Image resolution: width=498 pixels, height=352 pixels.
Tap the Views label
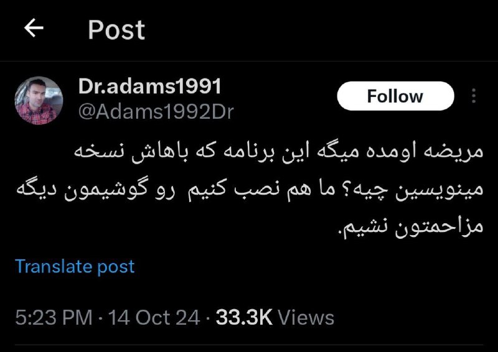[306, 317]
